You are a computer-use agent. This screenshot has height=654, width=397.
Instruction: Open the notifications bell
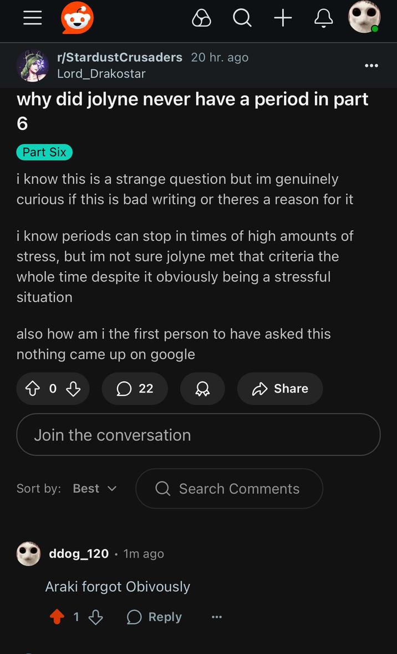[323, 18]
